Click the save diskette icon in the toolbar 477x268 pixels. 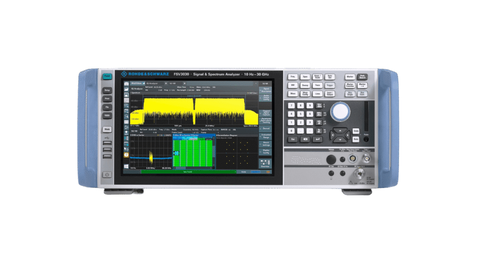(x=126, y=94)
